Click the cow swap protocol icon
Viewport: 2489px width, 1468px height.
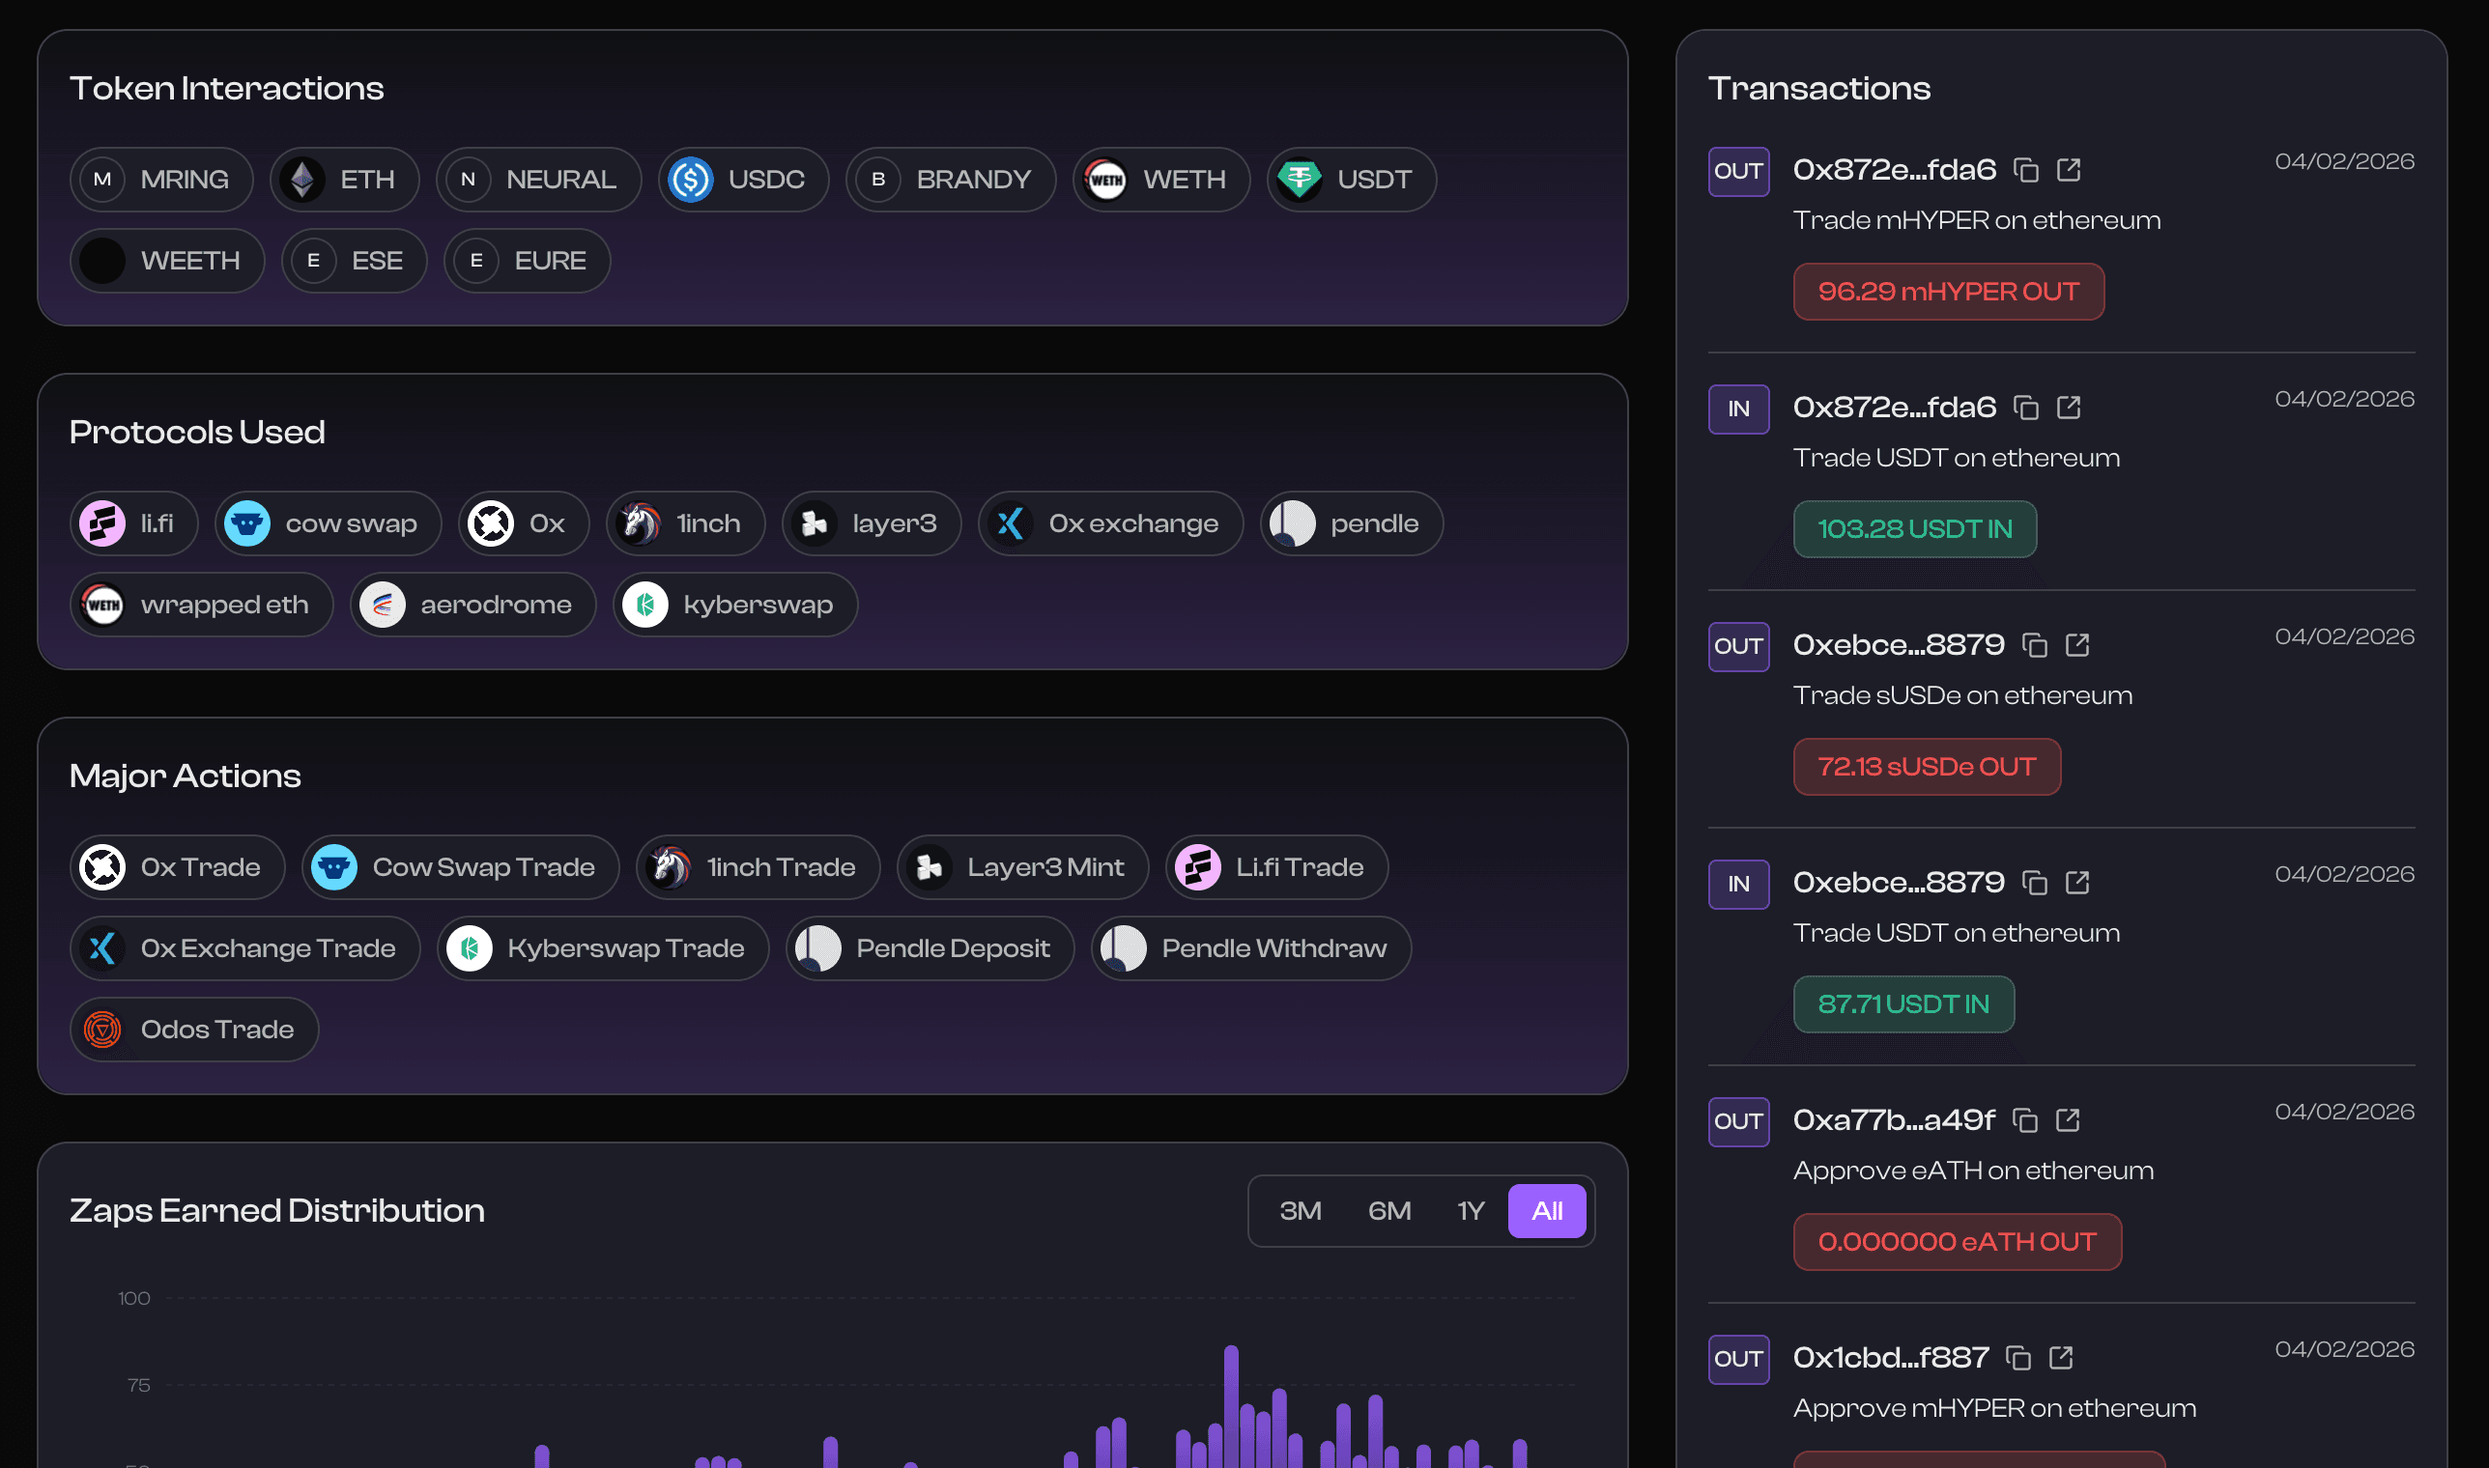(x=247, y=523)
